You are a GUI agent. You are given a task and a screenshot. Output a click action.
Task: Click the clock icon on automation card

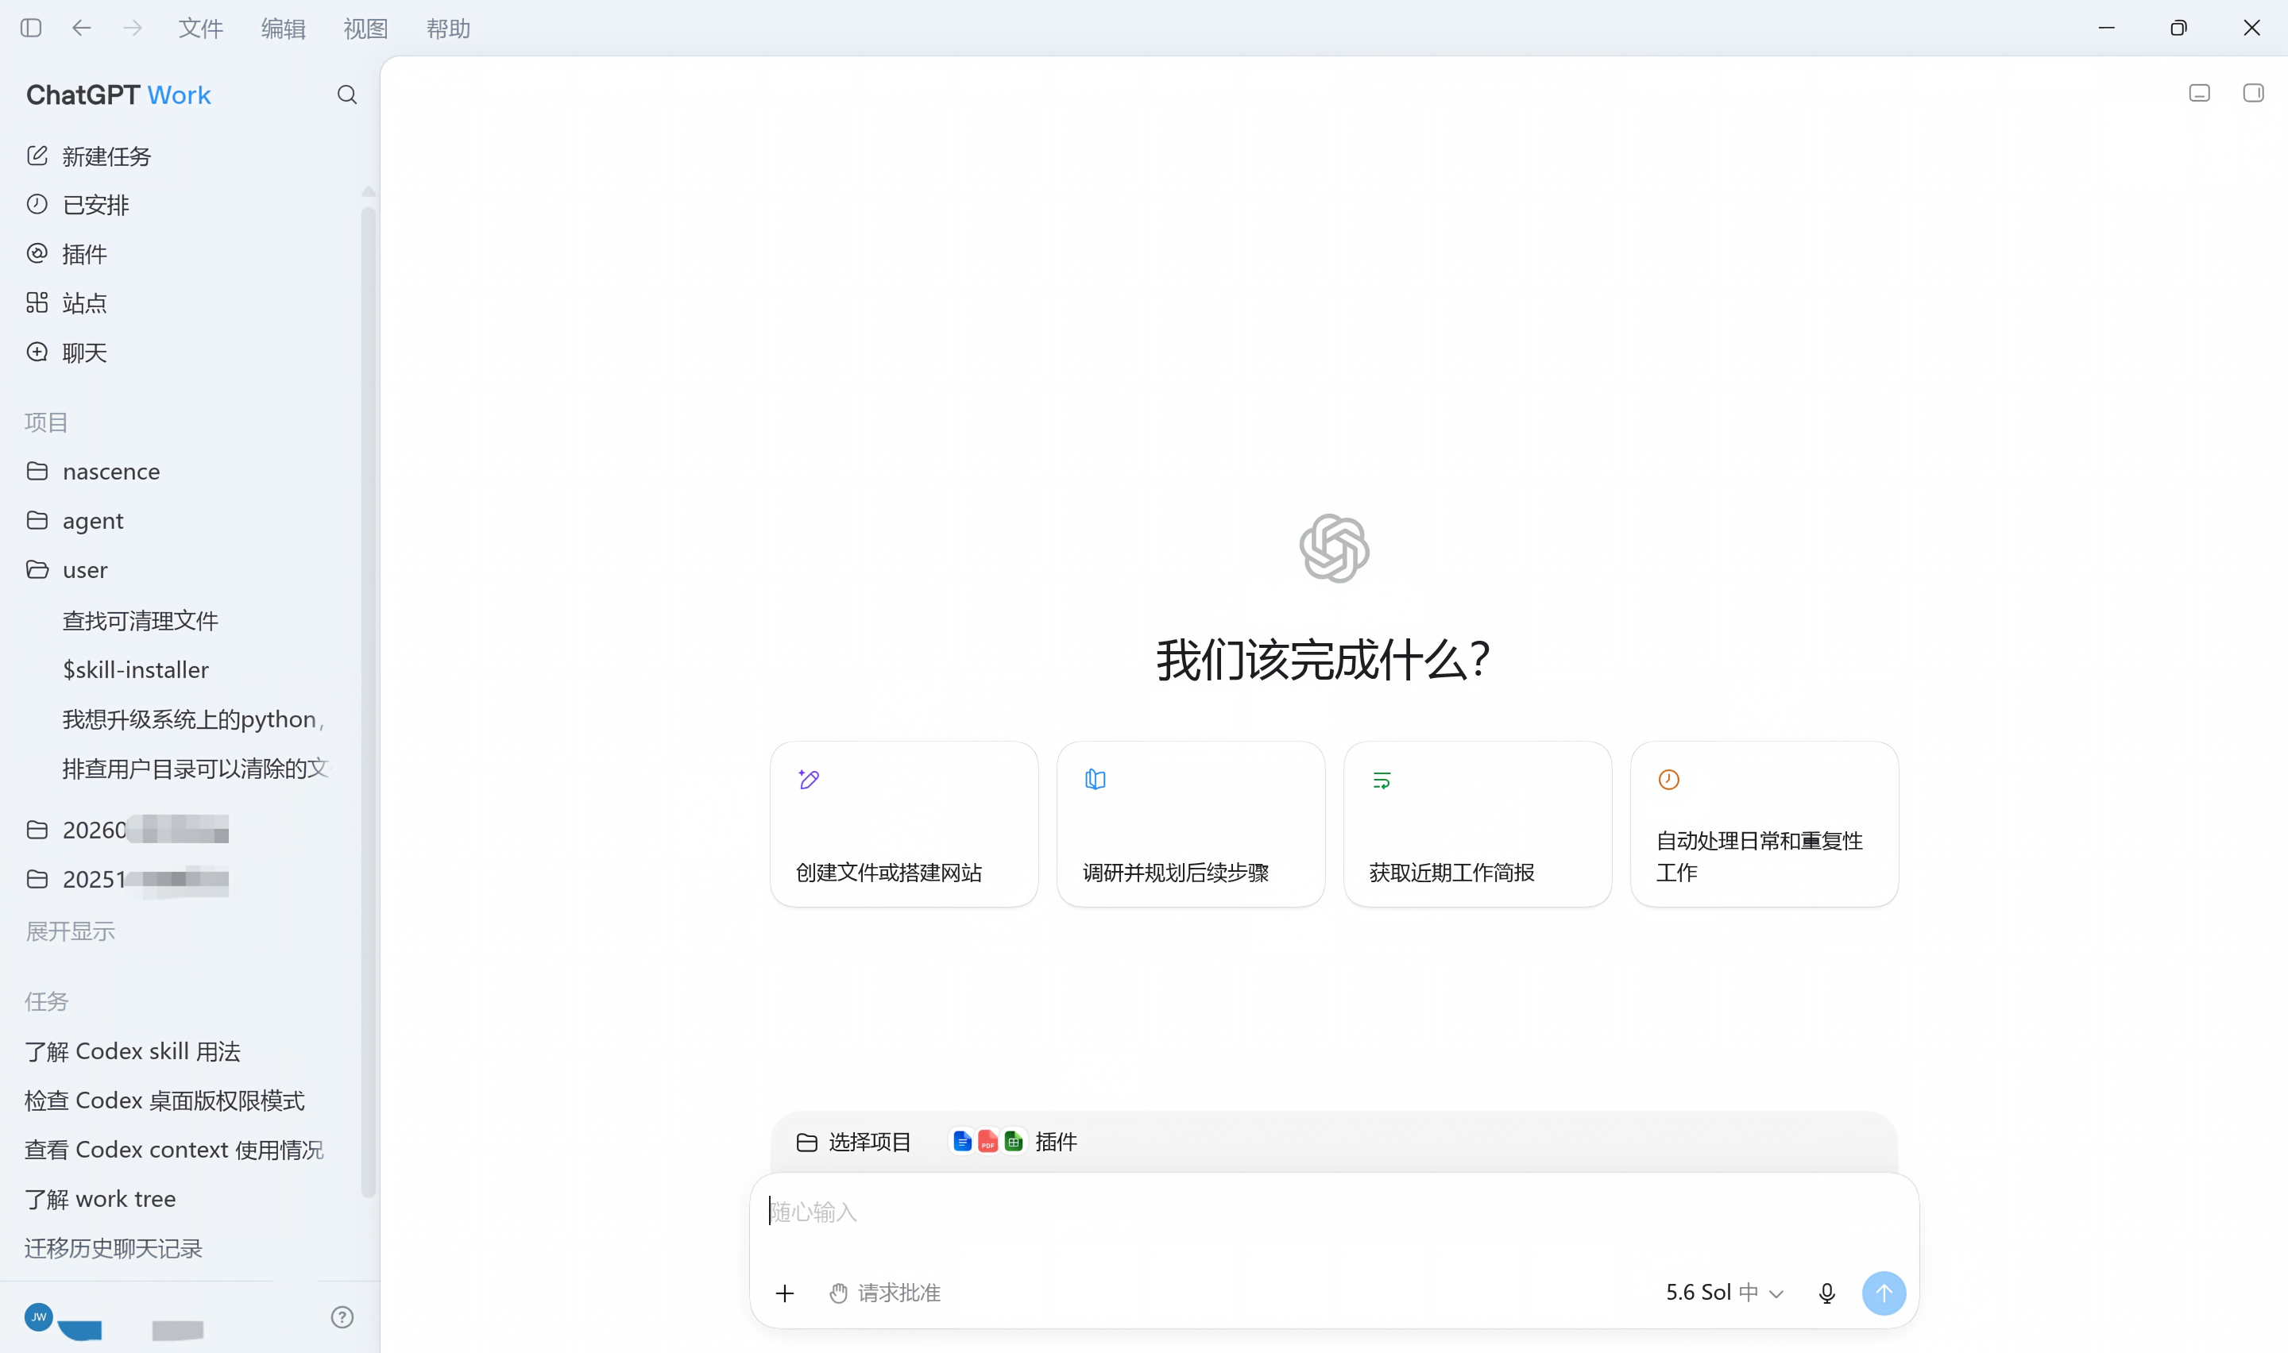coord(1669,780)
